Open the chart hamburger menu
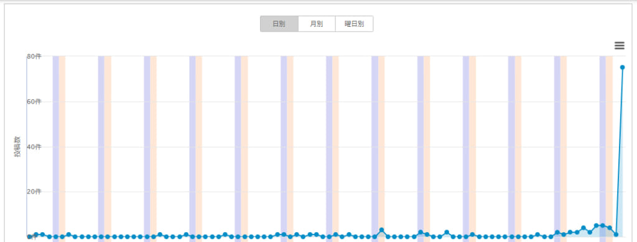This screenshot has width=637, height=242. coord(619,46)
